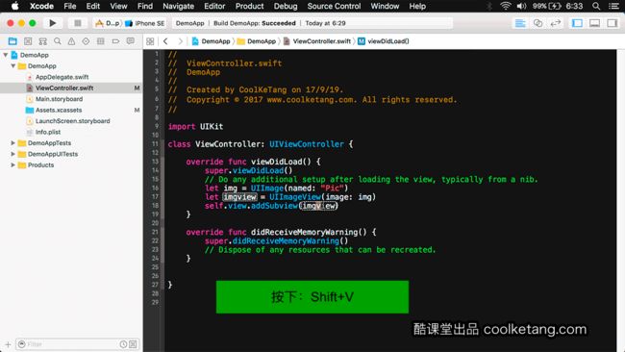Image resolution: width=625 pixels, height=352 pixels.
Task: Show the Project navigator
Action: coord(12,41)
